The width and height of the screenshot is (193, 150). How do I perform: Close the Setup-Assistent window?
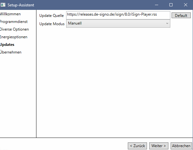click(186, 5)
